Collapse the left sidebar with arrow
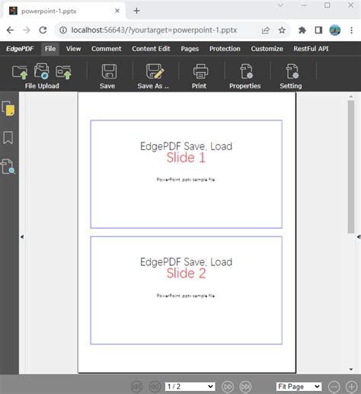The height and width of the screenshot is (394, 361). [x=22, y=237]
